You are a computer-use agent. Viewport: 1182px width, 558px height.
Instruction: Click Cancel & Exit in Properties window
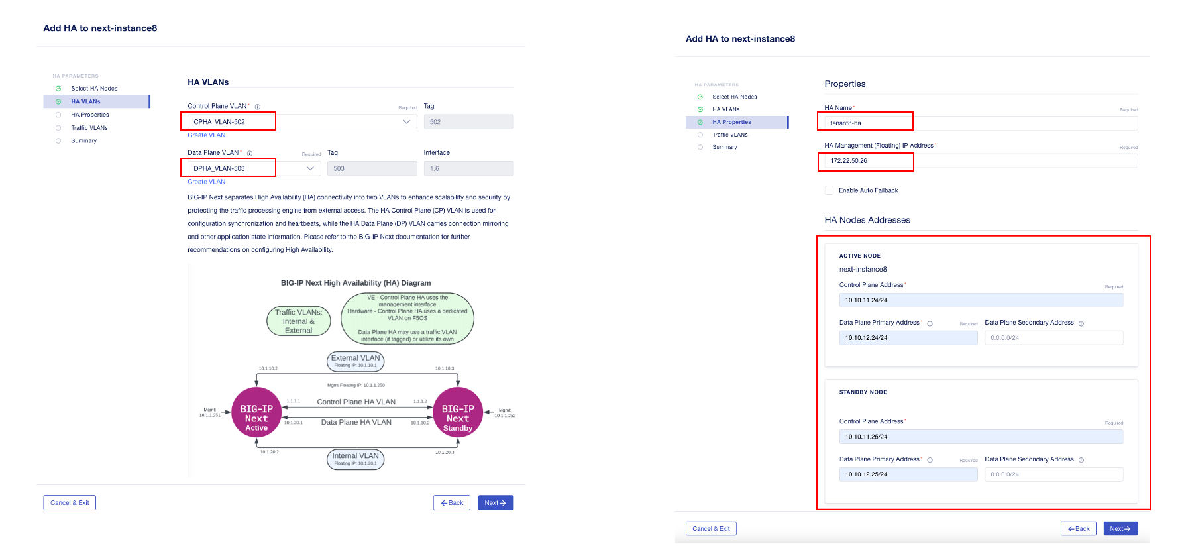pos(711,529)
